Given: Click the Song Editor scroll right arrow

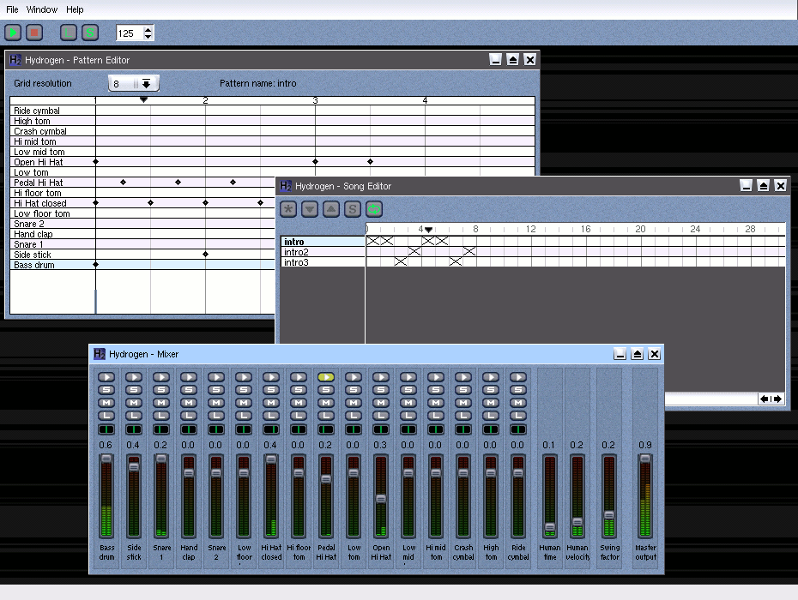Looking at the screenshot, I should 777,399.
